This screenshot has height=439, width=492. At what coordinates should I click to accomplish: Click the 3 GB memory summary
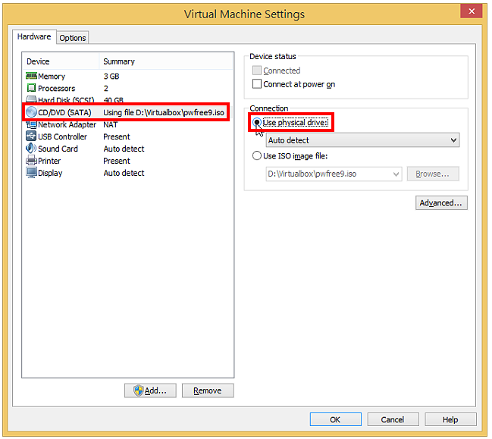pyautogui.click(x=111, y=77)
